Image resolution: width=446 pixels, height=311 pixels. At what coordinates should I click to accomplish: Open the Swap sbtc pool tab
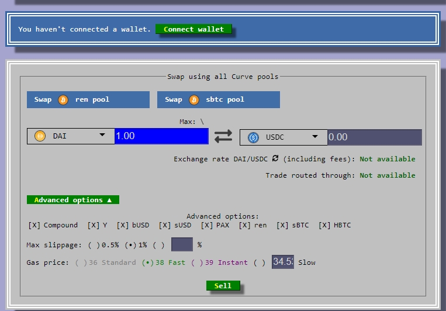(x=218, y=100)
